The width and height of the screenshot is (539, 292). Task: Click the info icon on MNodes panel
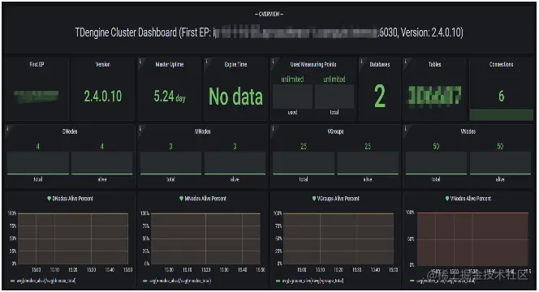[140, 128]
